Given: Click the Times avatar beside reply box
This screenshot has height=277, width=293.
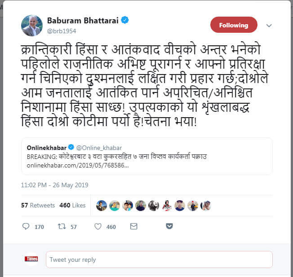Looking at the screenshot, I should coord(31,259).
